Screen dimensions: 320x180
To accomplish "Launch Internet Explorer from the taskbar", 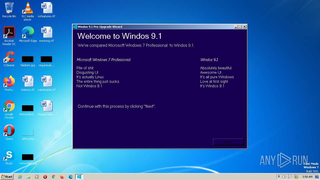I will pyautogui.click(x=20, y=177).
